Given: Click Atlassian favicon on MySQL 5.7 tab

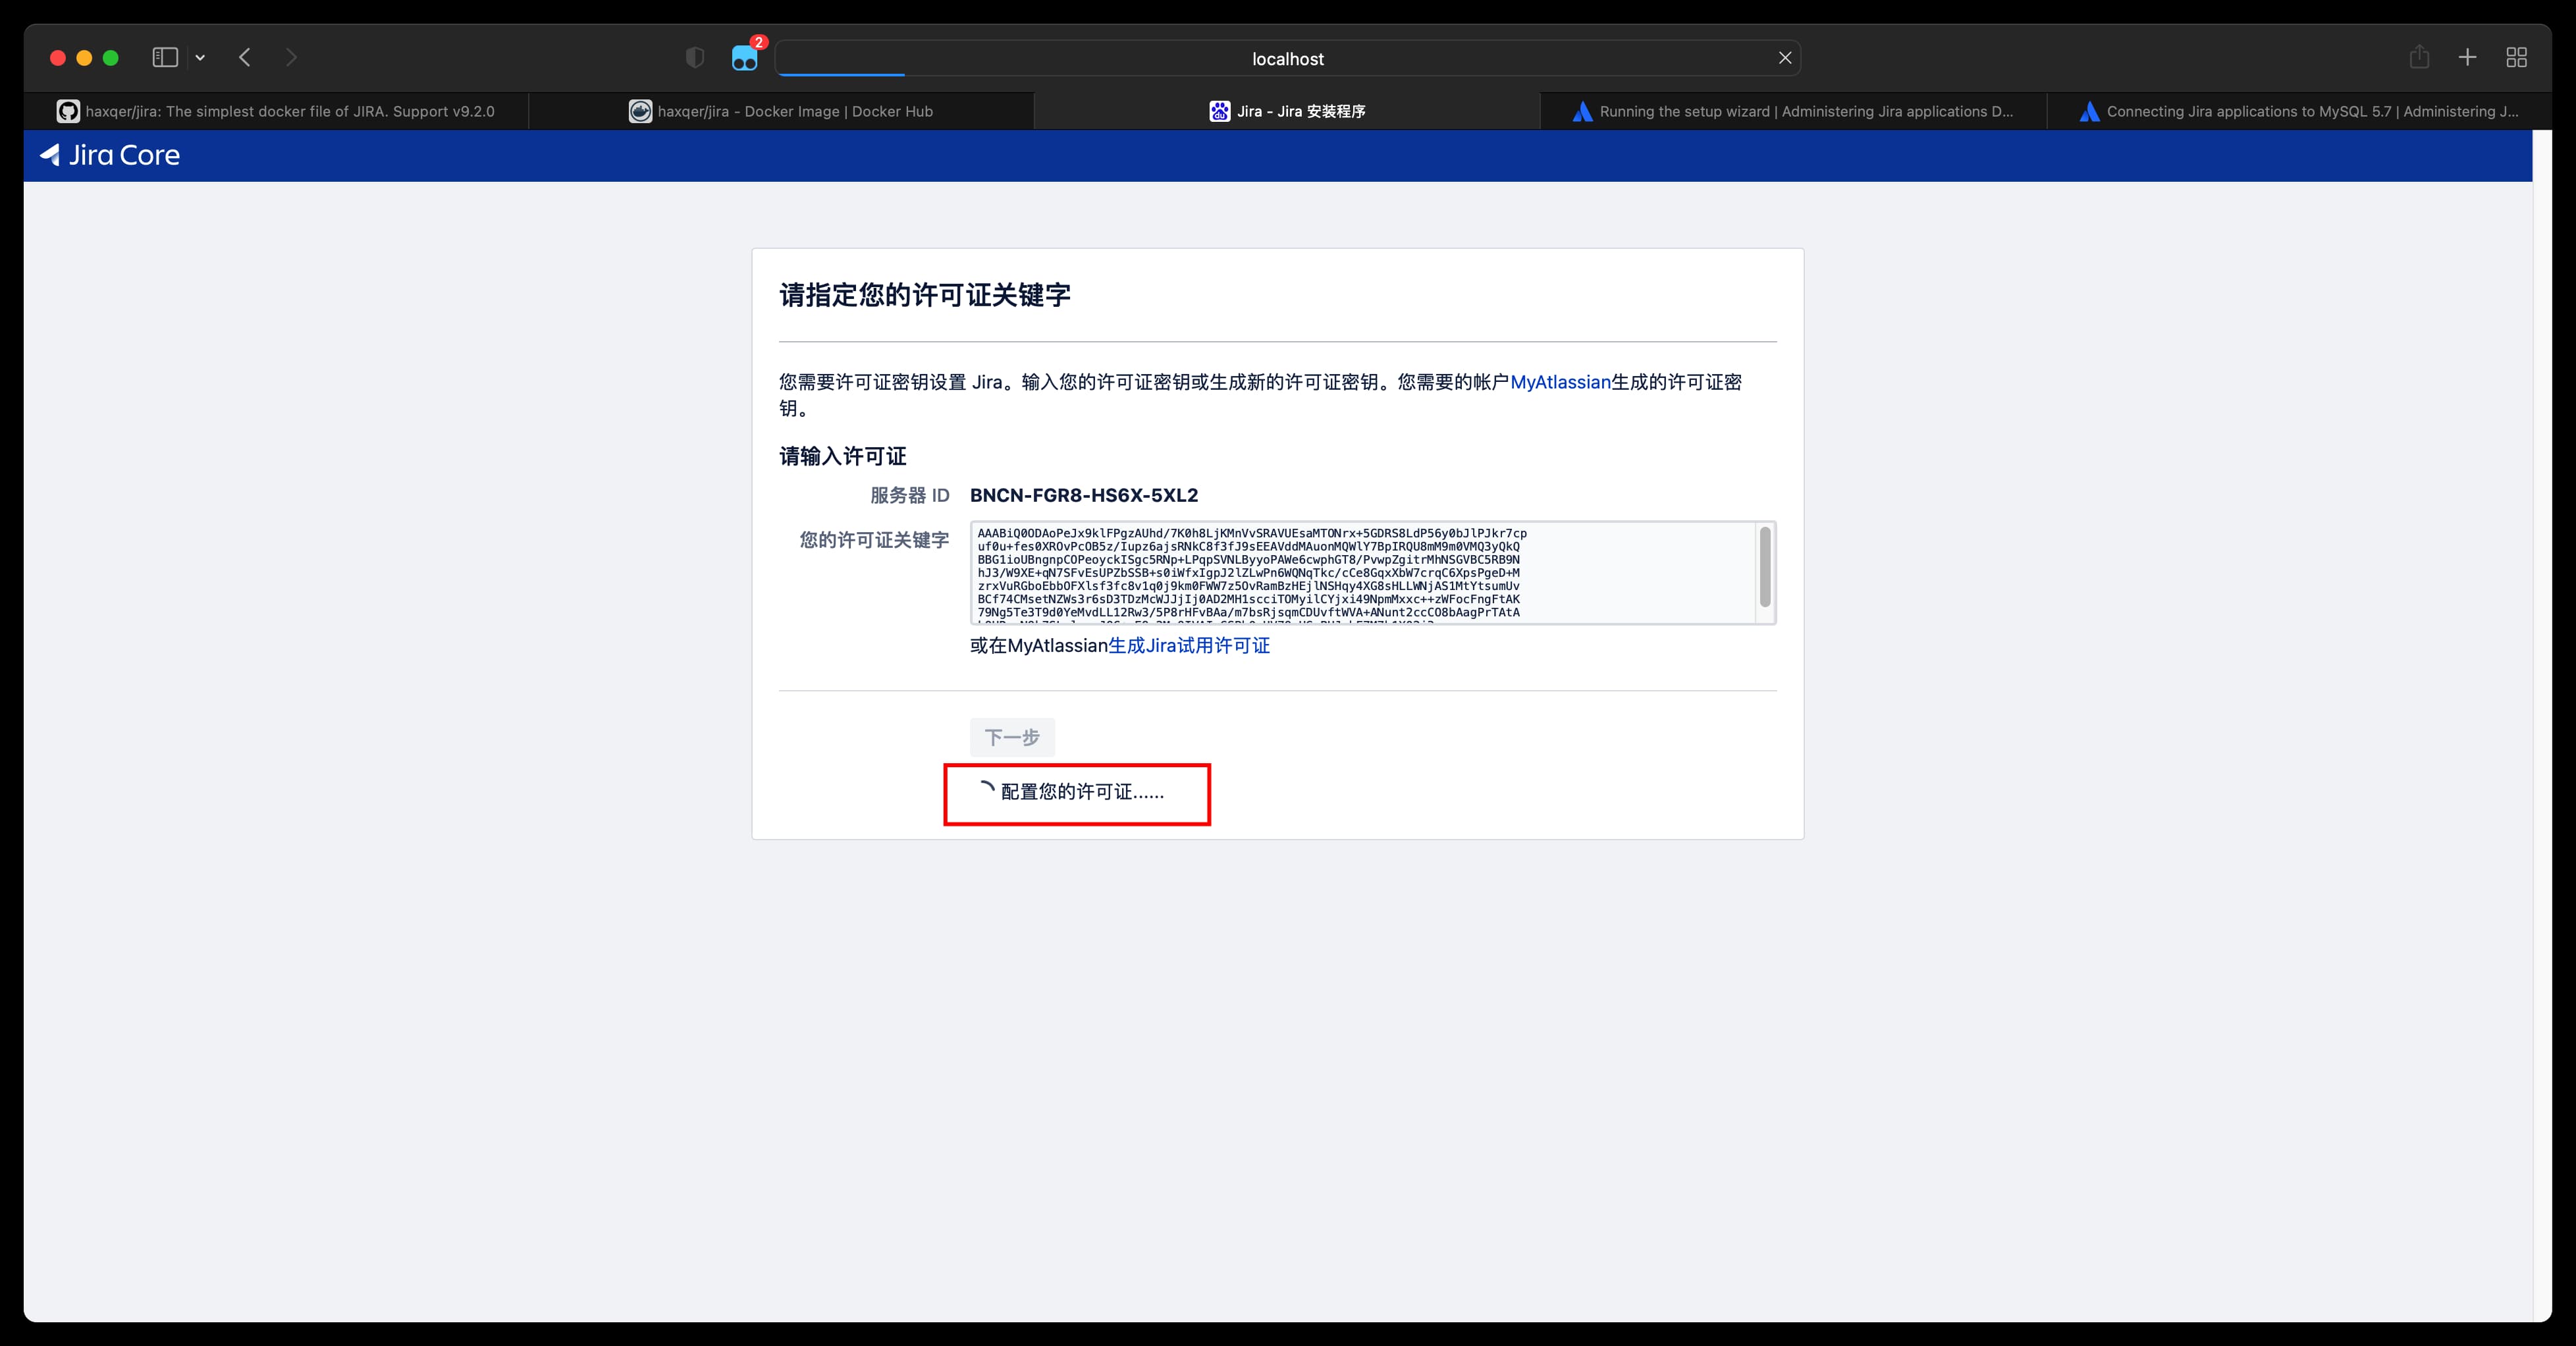Looking at the screenshot, I should point(2089,111).
